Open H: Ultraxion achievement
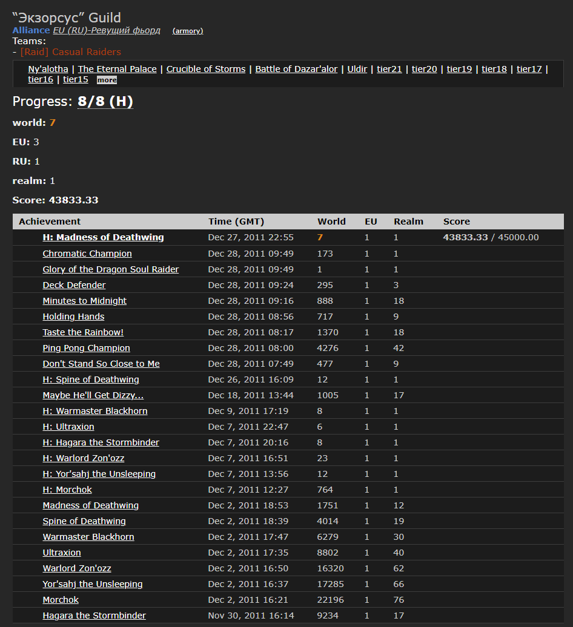 click(68, 427)
